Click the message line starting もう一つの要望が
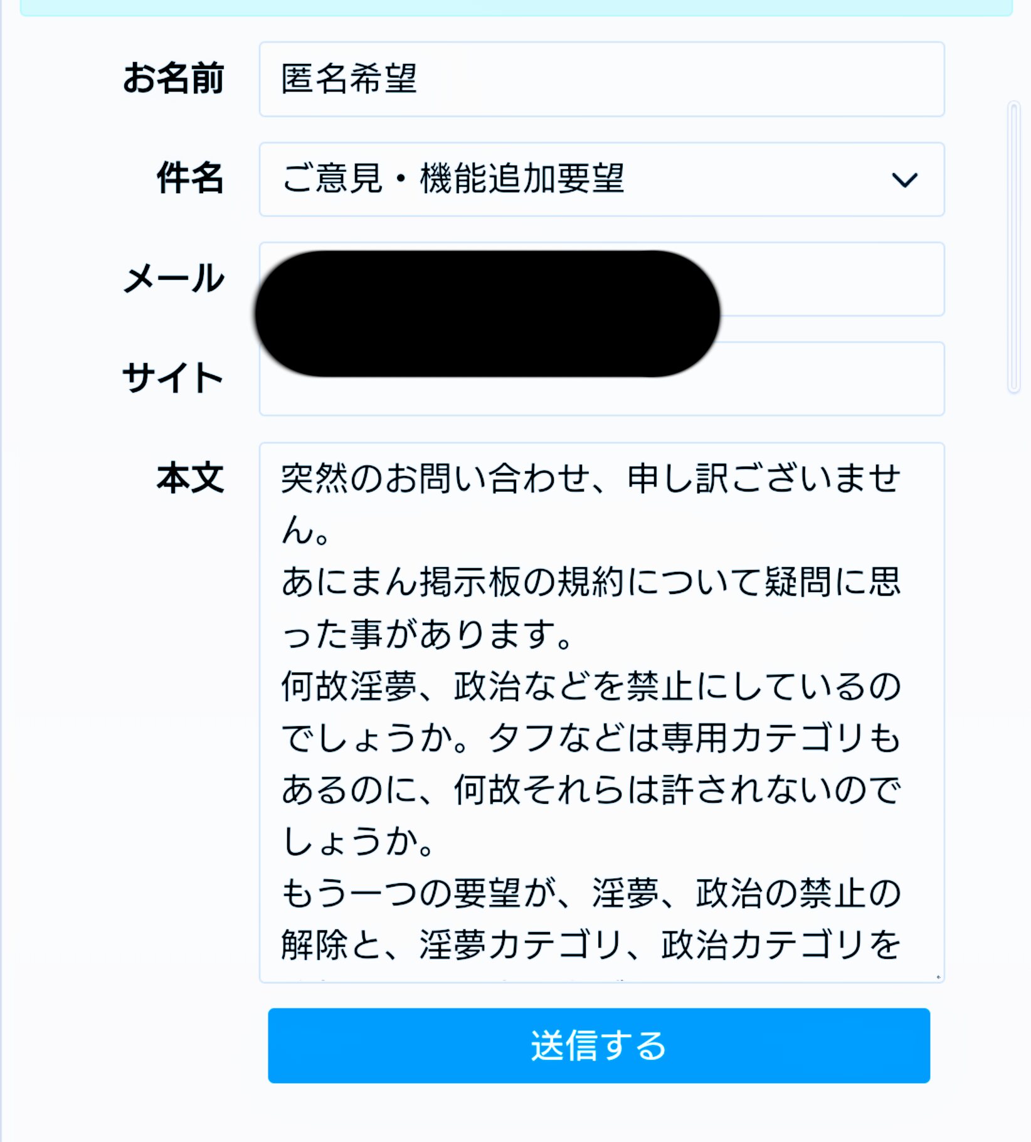This screenshot has height=1142, width=1031. pos(590,893)
